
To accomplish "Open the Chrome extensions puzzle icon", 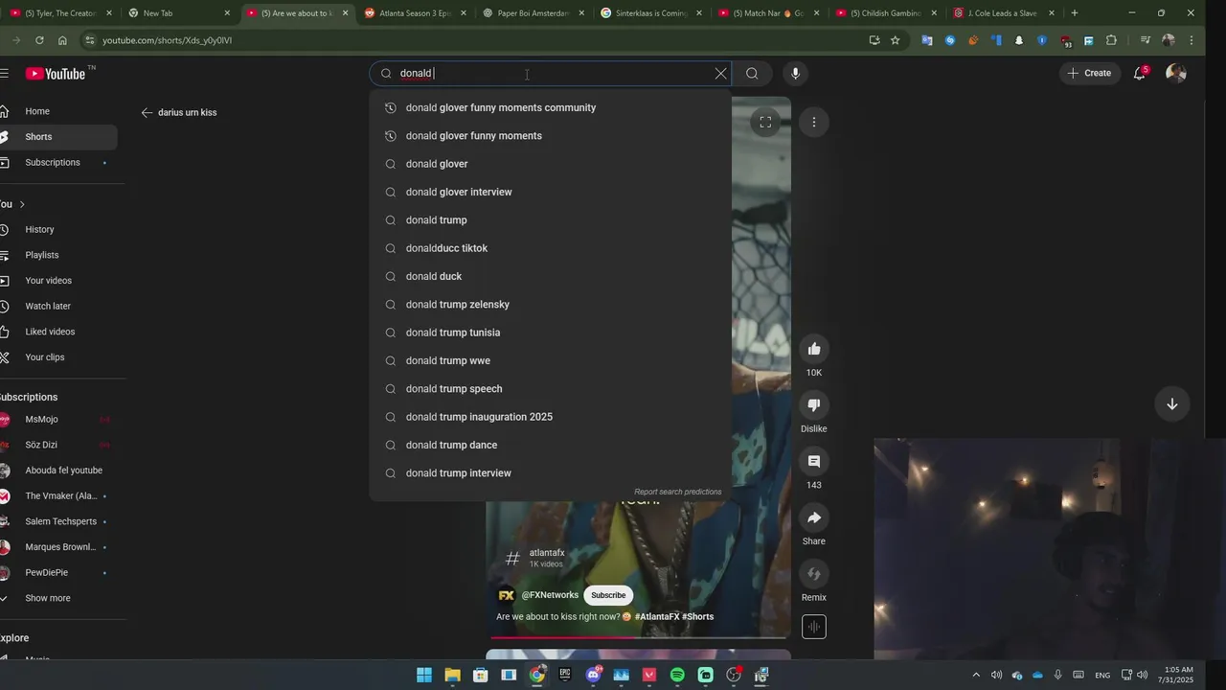I will [x=1111, y=40].
